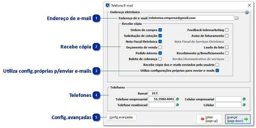Click WhatsApp icon next to Telefone residencial
The width and height of the screenshot is (256, 128).
[177, 105]
